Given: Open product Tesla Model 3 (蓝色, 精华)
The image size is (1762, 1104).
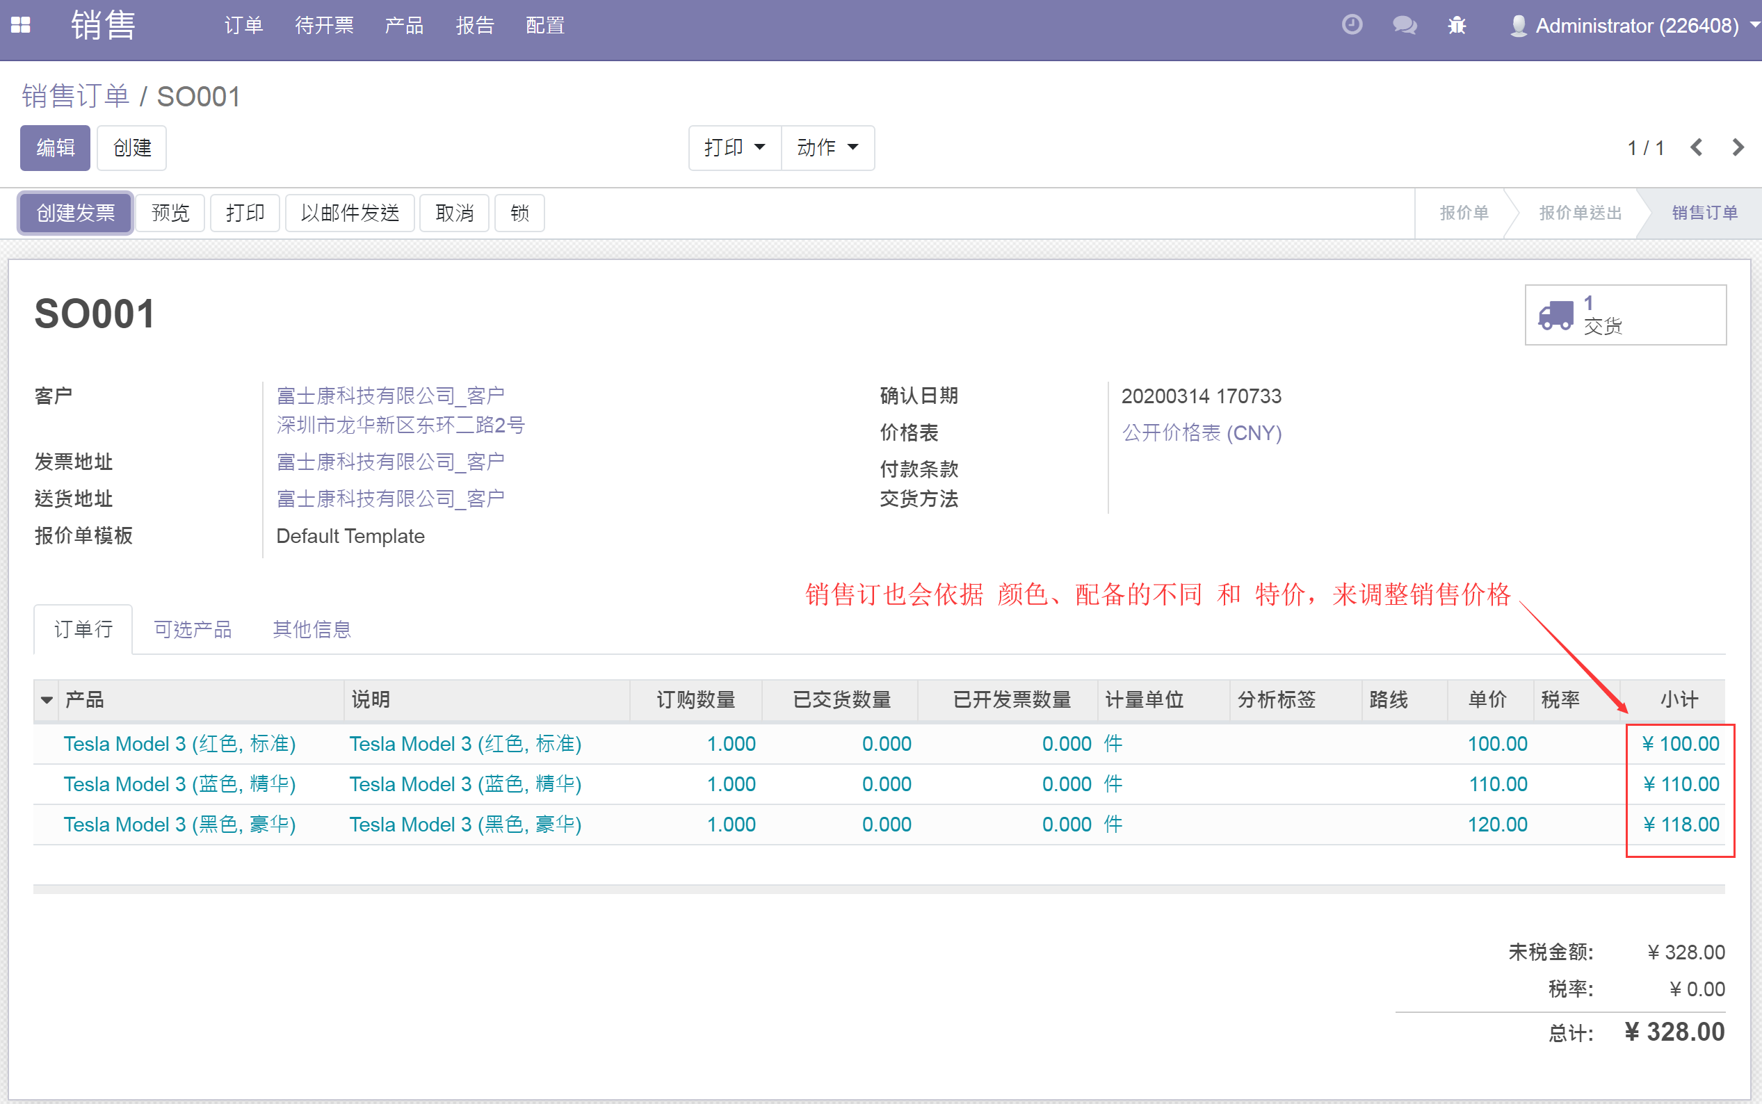Looking at the screenshot, I should click(179, 784).
